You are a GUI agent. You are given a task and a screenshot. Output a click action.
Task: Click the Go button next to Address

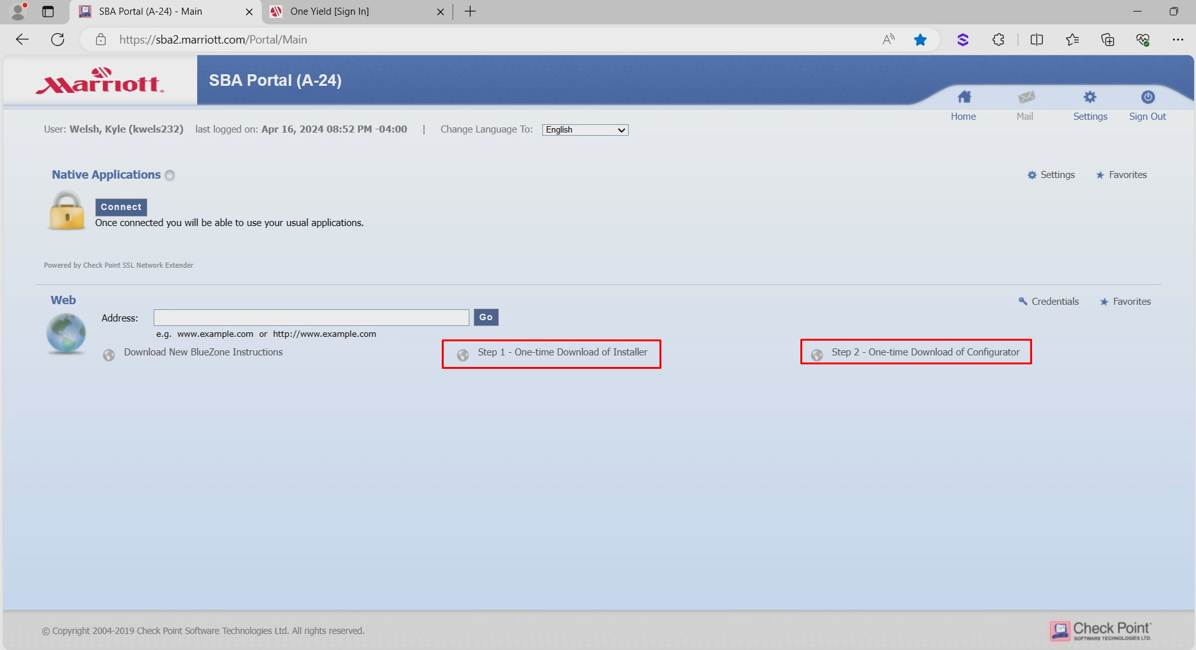486,317
